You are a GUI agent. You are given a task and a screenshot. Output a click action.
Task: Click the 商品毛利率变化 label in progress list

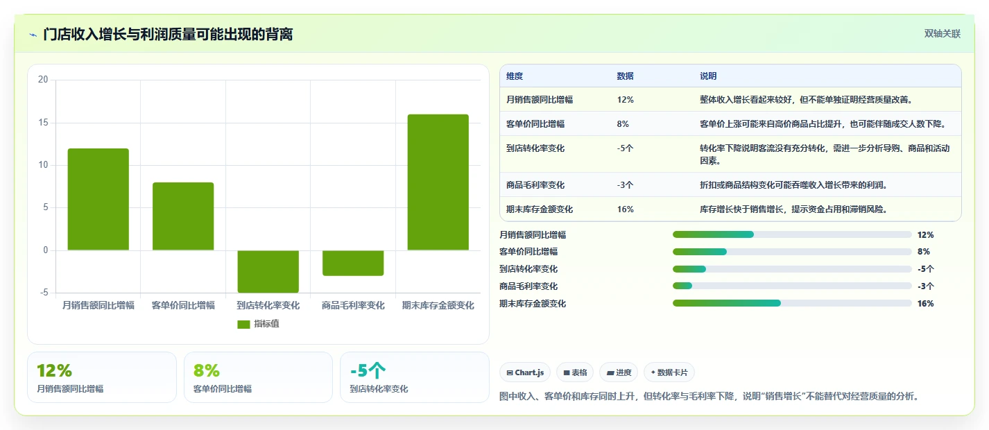coord(528,286)
